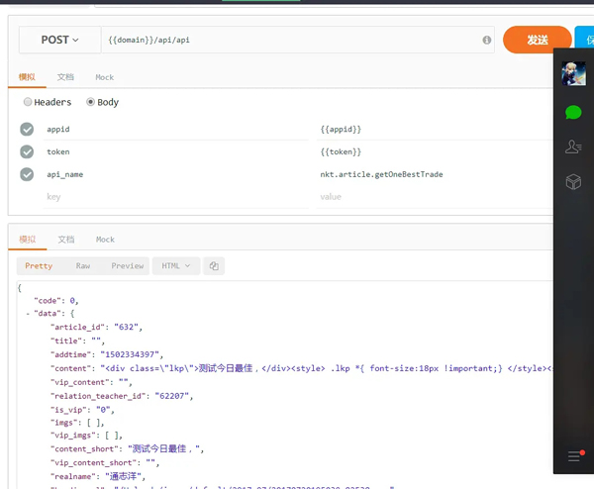Click the user avatar in dark sidebar
This screenshot has width=594, height=489.
click(573, 73)
